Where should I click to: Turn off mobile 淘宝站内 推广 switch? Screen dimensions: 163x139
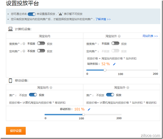pyautogui.click(x=33, y=95)
